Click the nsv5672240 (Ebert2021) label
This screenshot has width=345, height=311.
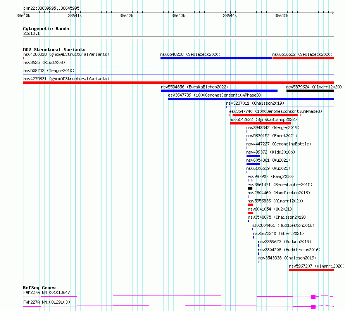click(x=278, y=233)
